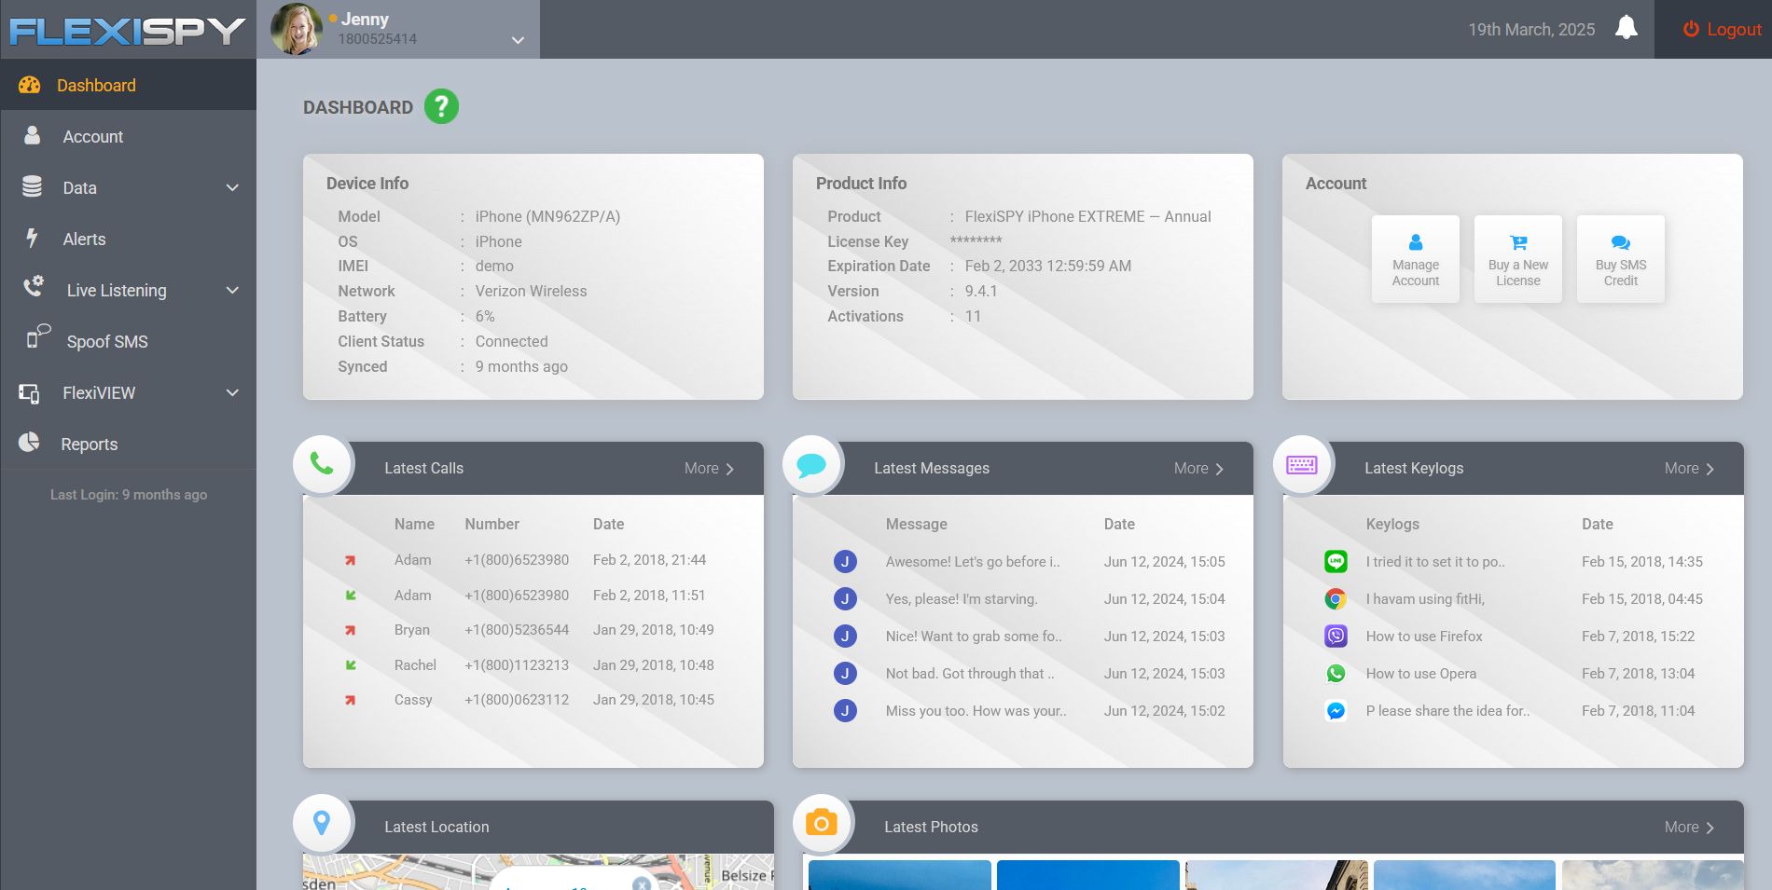
Task: Click the Manage Account button
Action: 1416,259
